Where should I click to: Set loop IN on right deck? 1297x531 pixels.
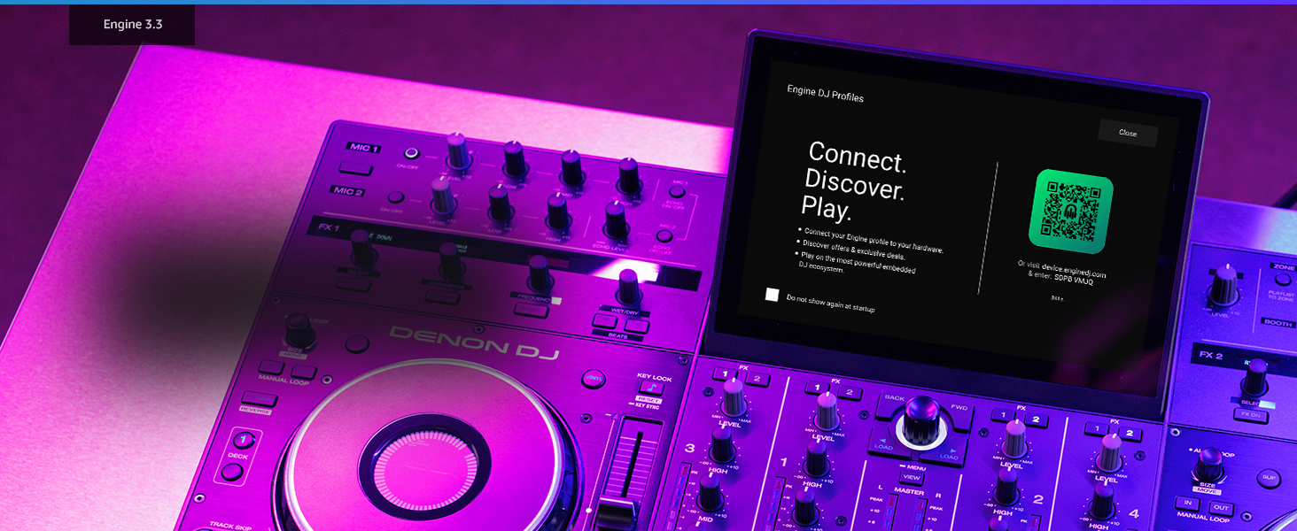click(1186, 503)
